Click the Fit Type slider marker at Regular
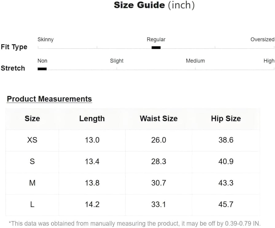275x228 pixels. click(156, 48)
